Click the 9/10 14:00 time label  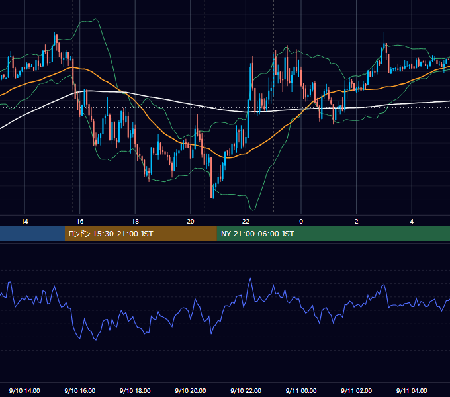(24, 390)
